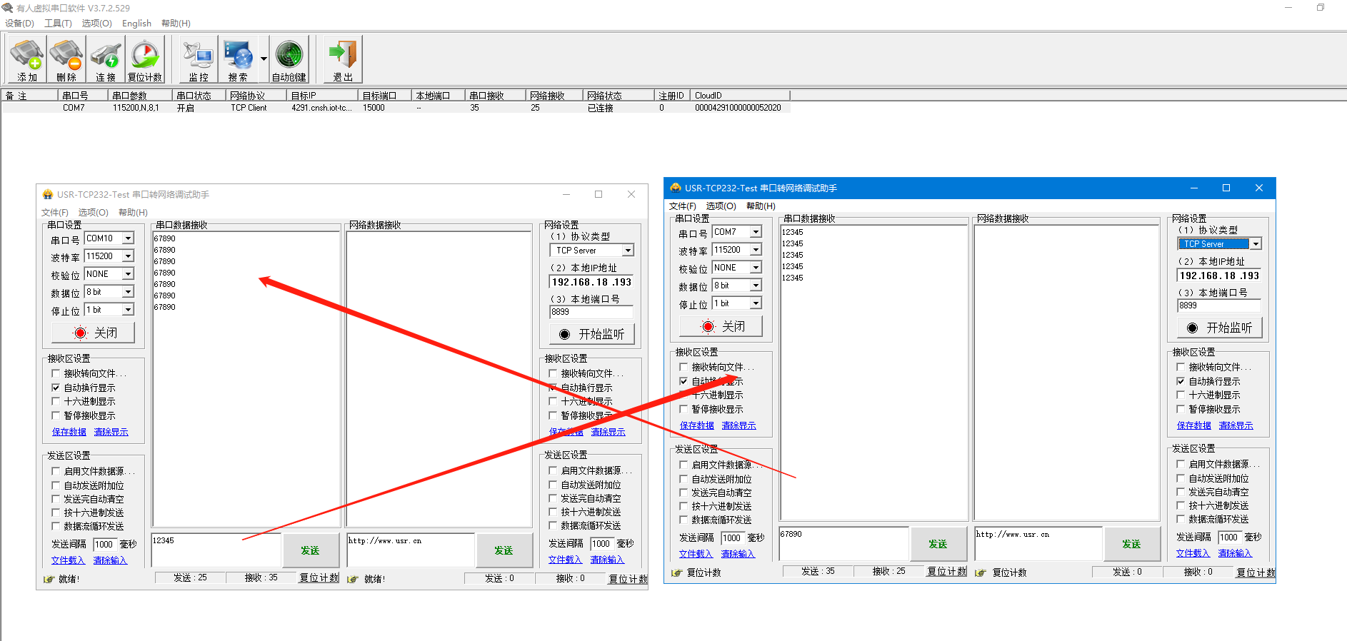Click the Search (搜索) toolbar icon
Screen dimensions: 1347x641
point(238,60)
